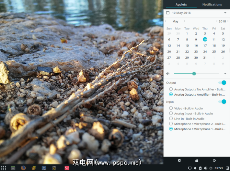Collapse calendar using the date header arrow
The width and height of the screenshot is (230, 171).
pyautogui.click(x=225, y=13)
